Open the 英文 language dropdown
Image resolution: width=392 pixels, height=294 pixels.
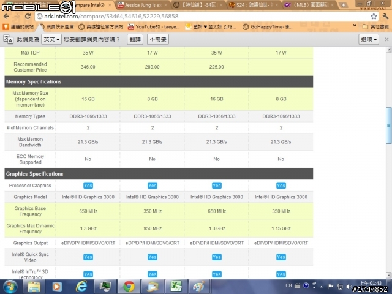pyautogui.click(x=51, y=39)
